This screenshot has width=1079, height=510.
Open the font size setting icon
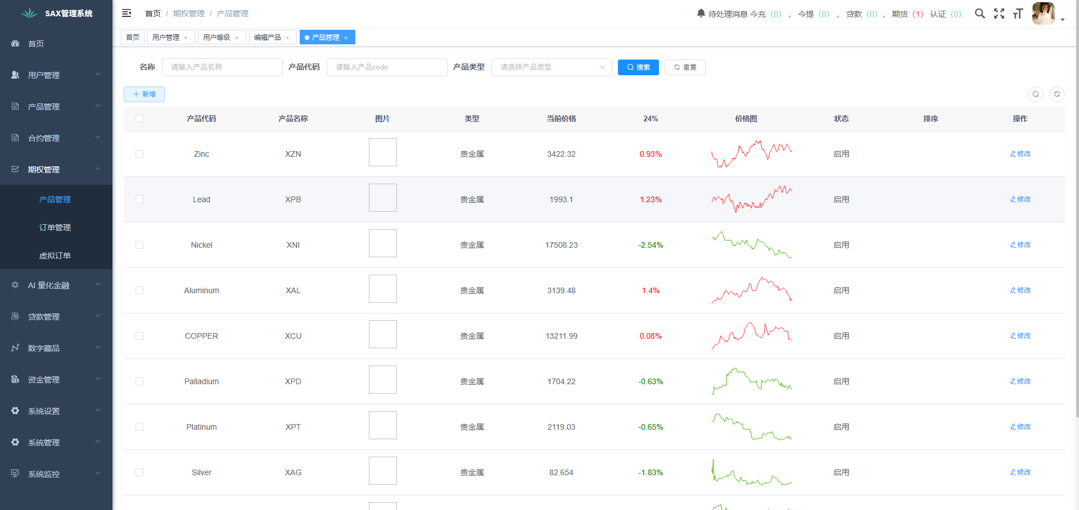(x=1018, y=13)
